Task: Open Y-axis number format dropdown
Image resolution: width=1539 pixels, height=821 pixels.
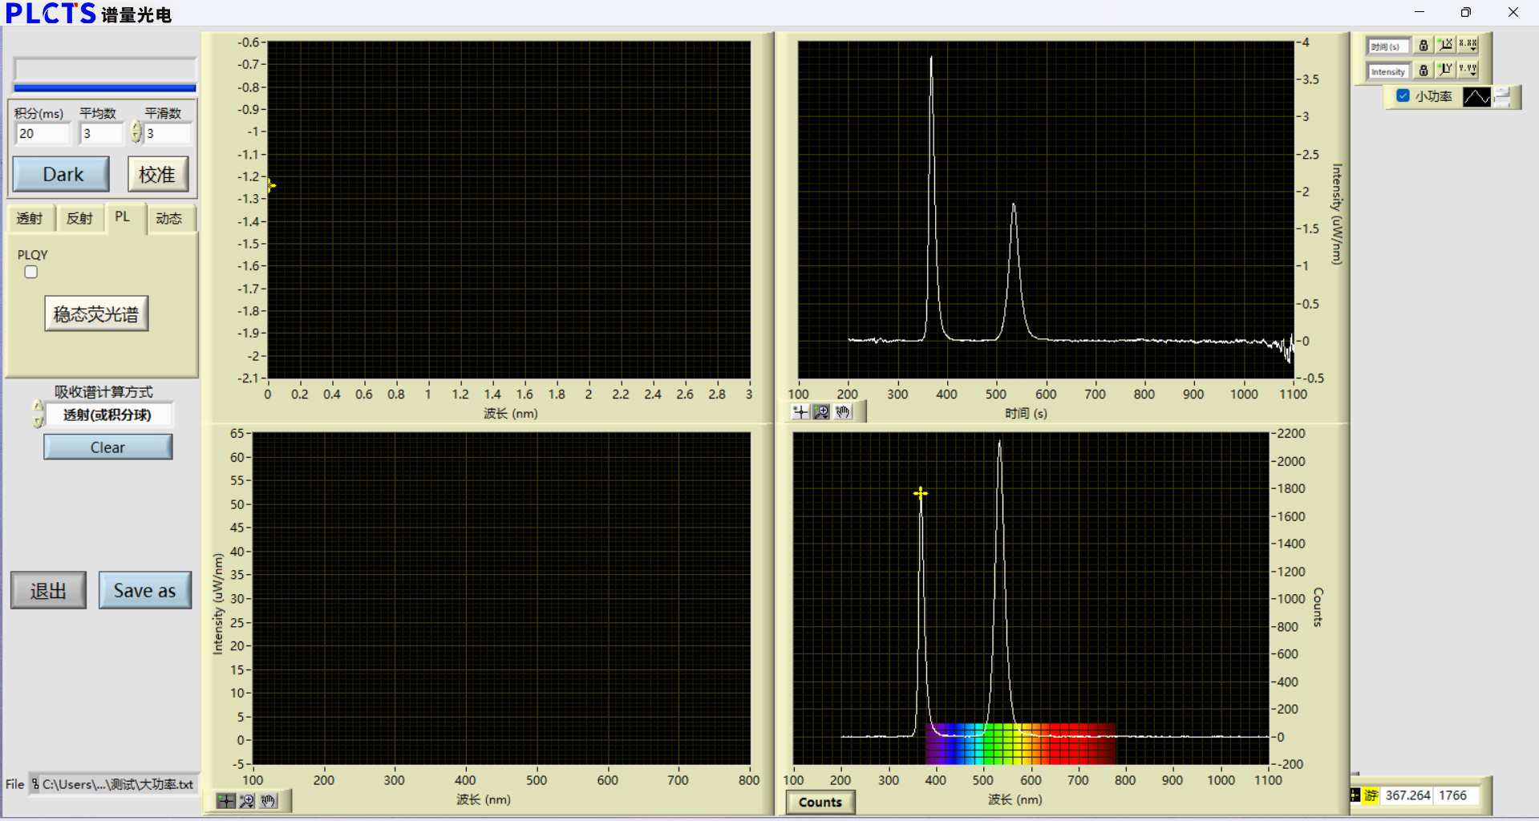Action: pyautogui.click(x=1468, y=71)
